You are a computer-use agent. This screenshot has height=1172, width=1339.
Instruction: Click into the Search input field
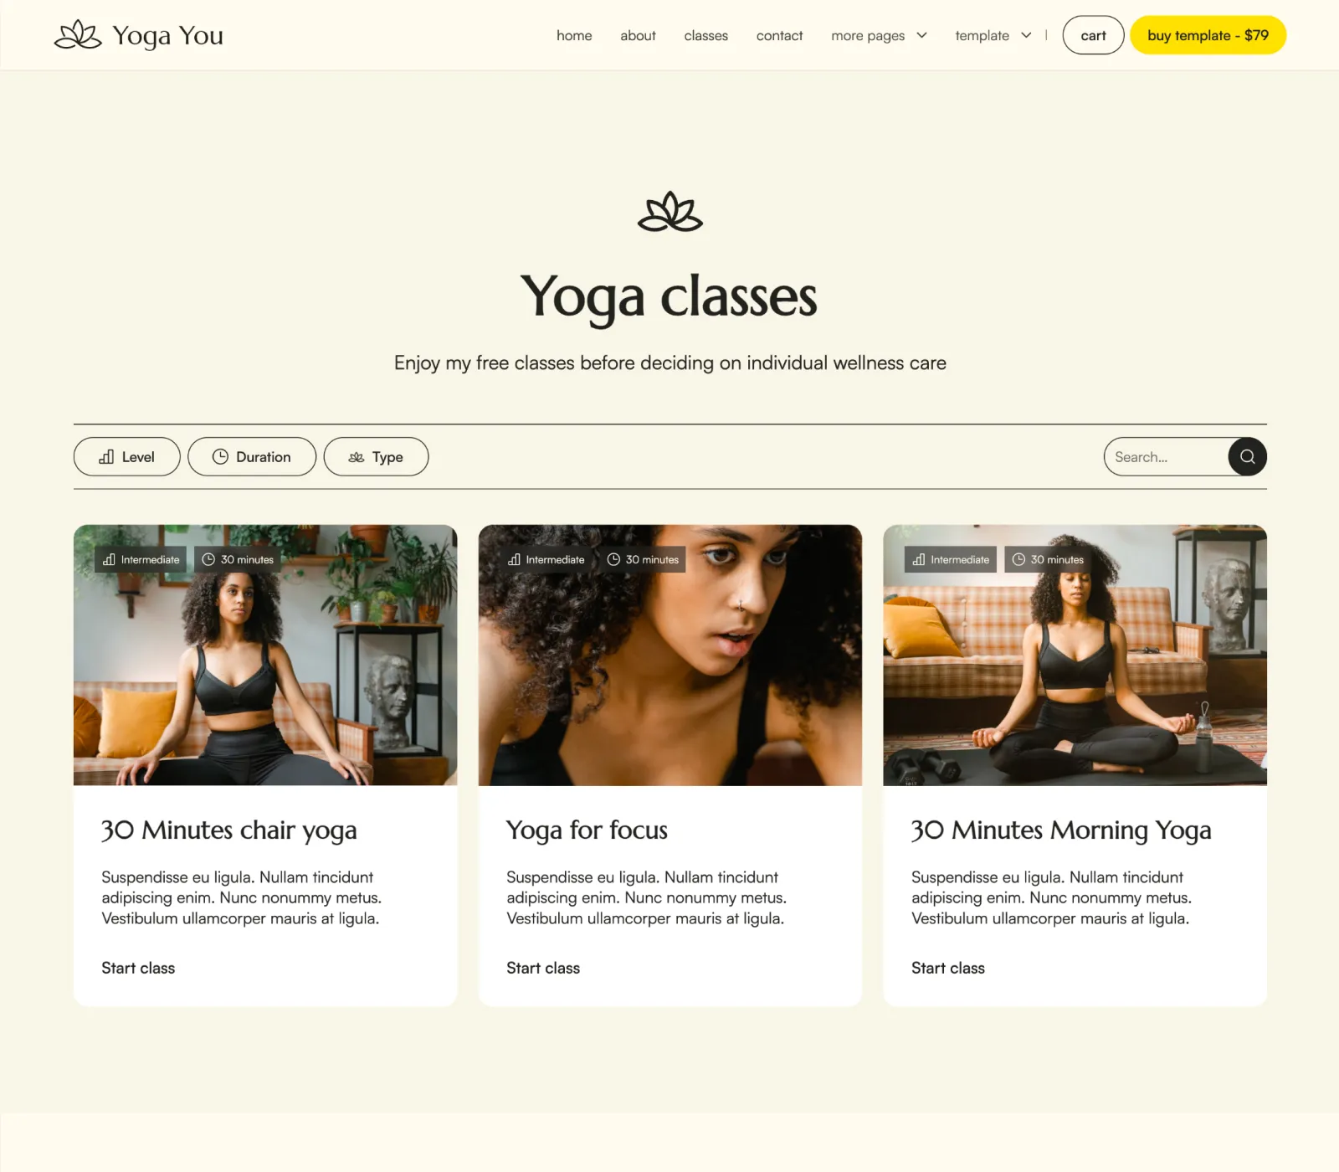[x=1166, y=457]
